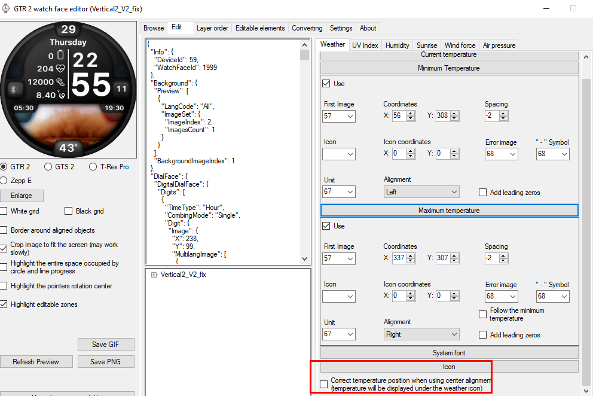Check Add leading zeros for Maximum temperature
Screen dimensions: 593x396
482,334
